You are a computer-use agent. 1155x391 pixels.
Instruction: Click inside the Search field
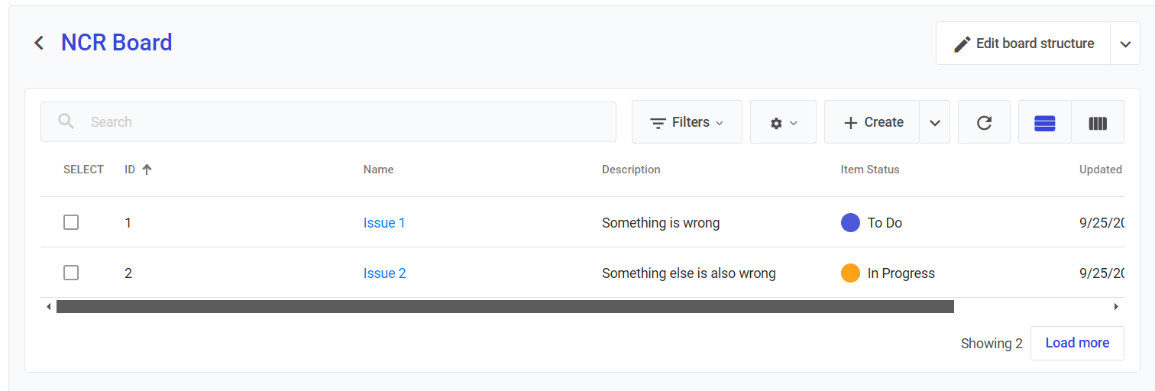(x=344, y=122)
